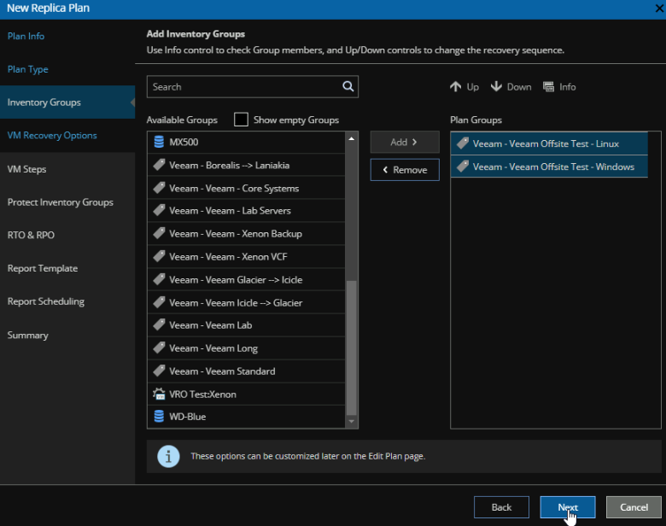
Task: Click tag icon beside Borealis --> Laniakia
Action: pos(159,165)
